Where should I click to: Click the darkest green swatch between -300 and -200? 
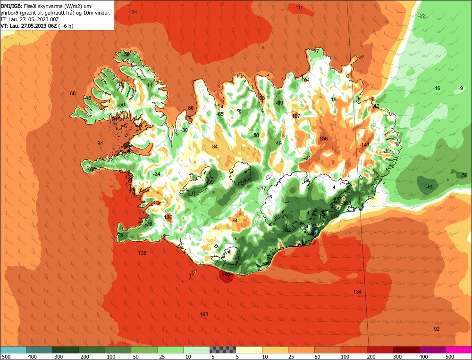(66, 350)
